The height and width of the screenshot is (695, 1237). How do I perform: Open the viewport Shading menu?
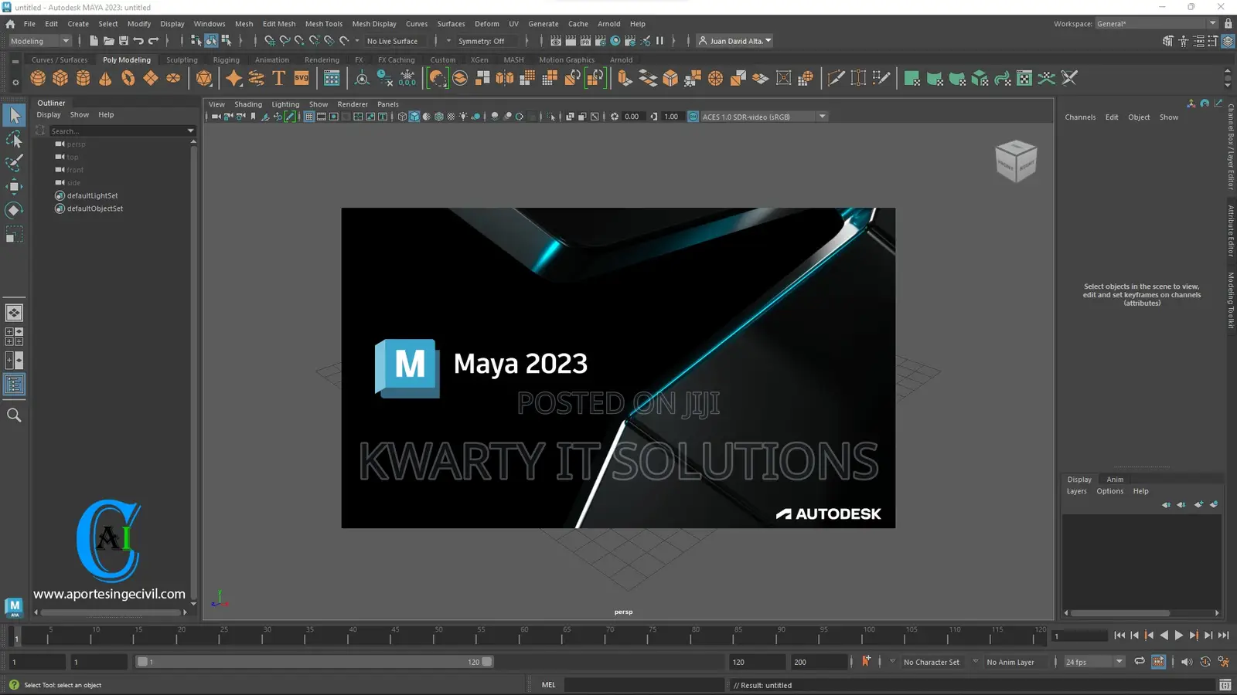[x=248, y=104]
